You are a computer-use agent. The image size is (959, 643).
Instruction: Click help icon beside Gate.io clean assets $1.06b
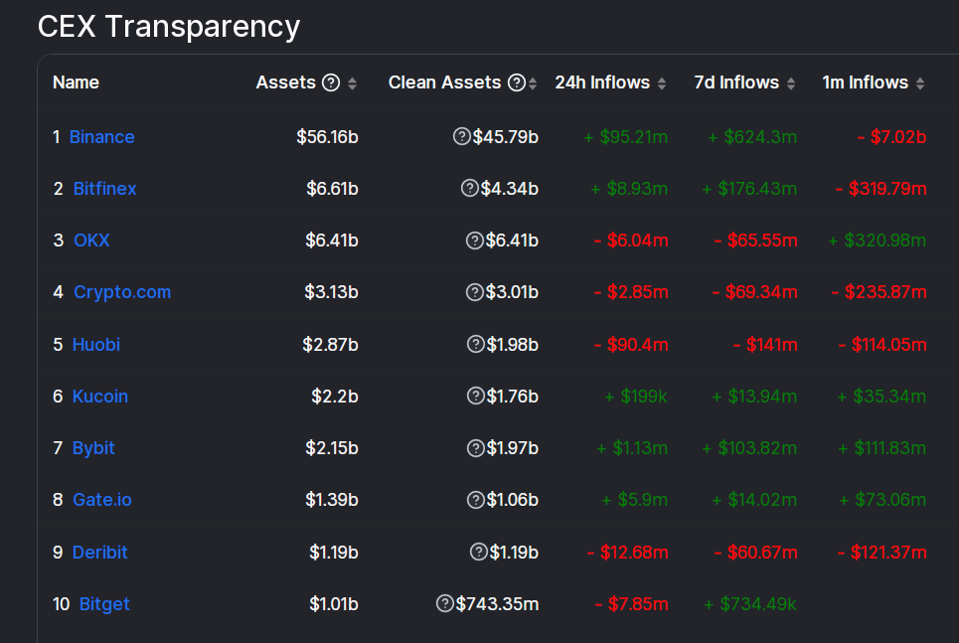476,501
